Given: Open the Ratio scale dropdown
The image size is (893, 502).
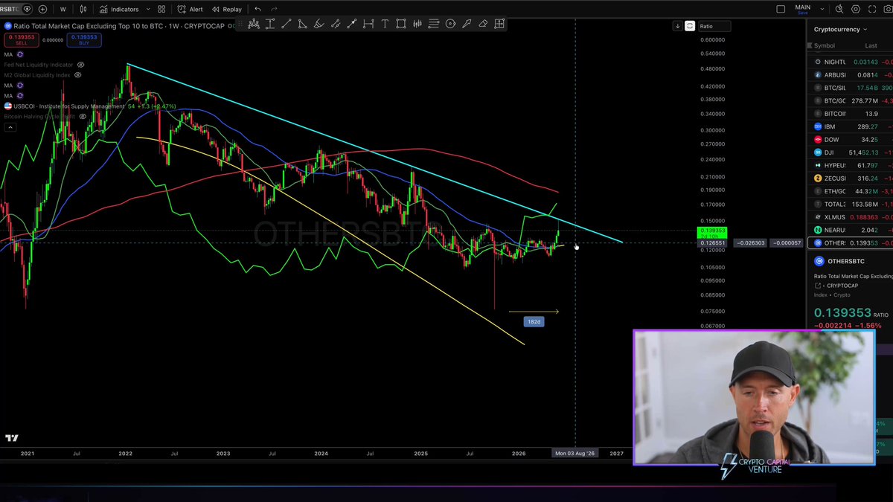Looking at the screenshot, I should coord(714,26).
